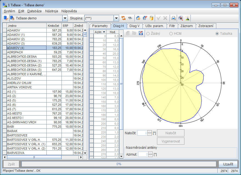Open the Databáze menu
The image size is (241, 175).
tap(34, 11)
